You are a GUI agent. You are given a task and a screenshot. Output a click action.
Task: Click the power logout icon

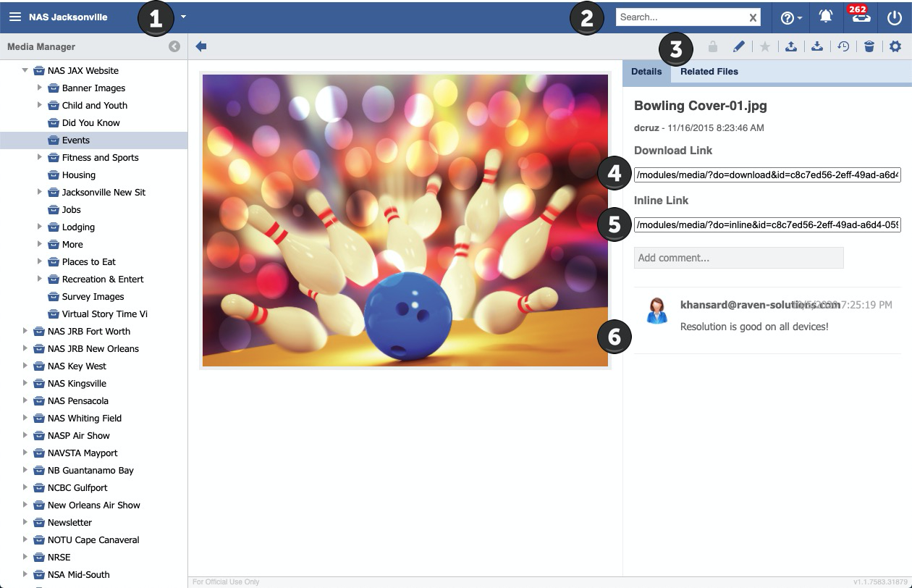894,17
